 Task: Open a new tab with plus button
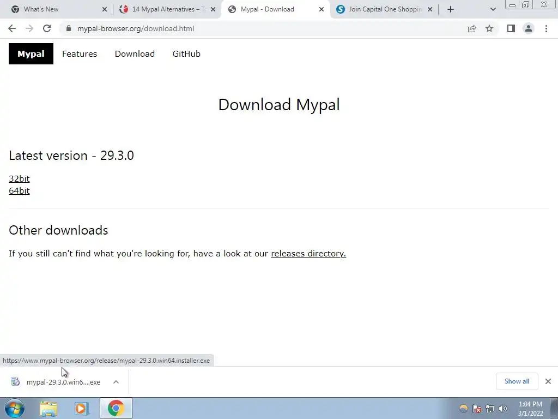tap(451, 9)
